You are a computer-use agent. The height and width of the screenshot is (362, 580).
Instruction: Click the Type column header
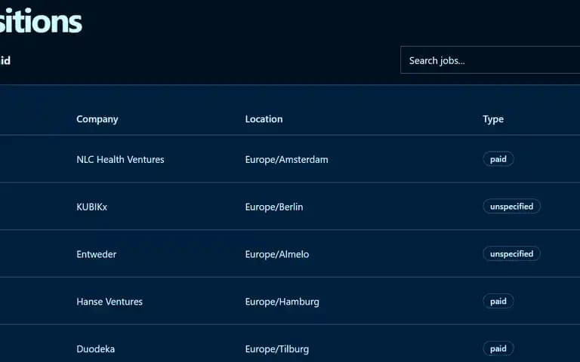[x=493, y=119]
